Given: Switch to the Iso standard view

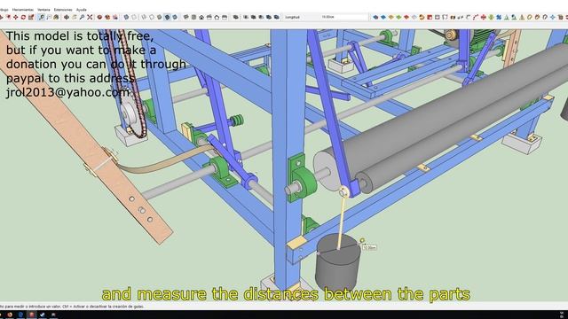Looking at the screenshot, I should click(185, 17).
